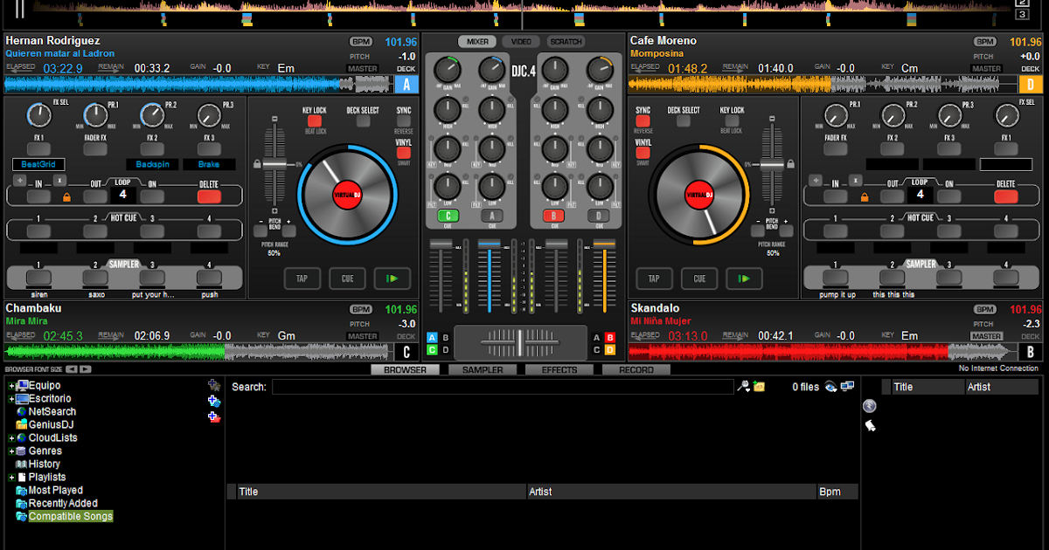Image resolution: width=1049 pixels, height=550 pixels.
Task: Switch to the EFFECTS tab
Action: (559, 369)
